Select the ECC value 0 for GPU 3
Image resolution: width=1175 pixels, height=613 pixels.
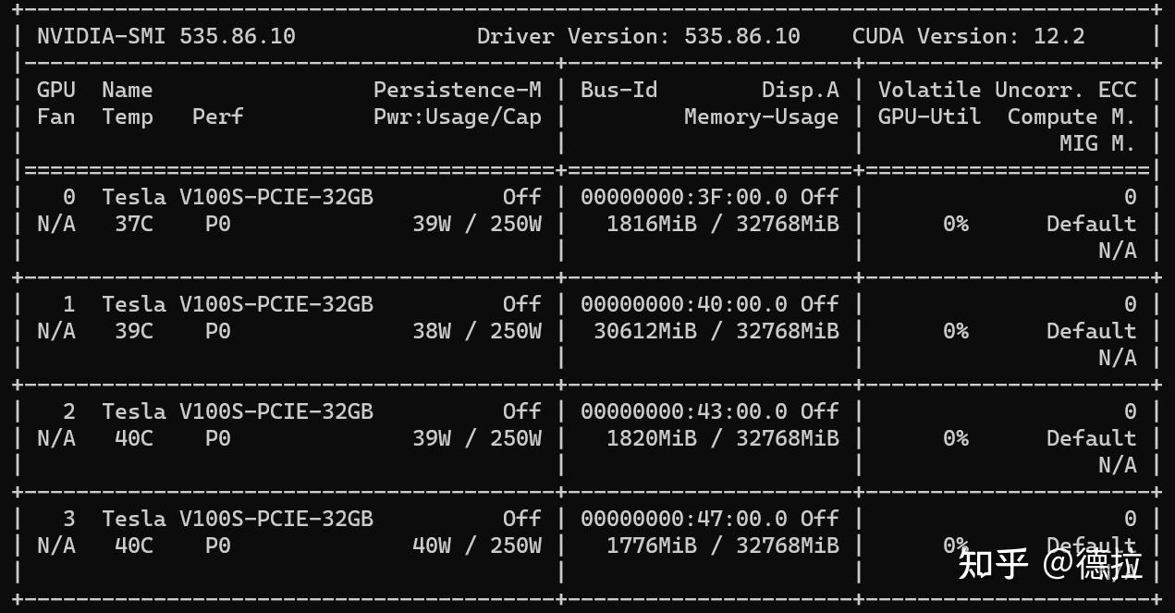point(1128,518)
